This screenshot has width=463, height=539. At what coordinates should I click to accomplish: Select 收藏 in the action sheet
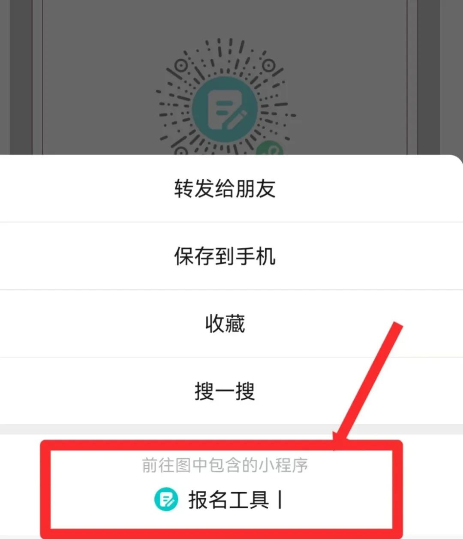click(225, 323)
